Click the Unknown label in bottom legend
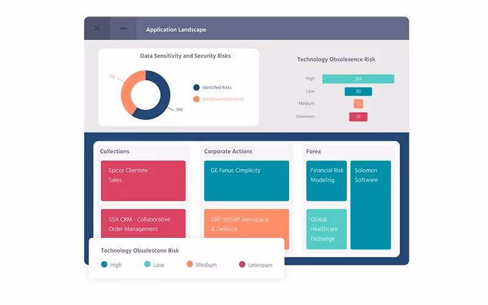 click(x=260, y=265)
